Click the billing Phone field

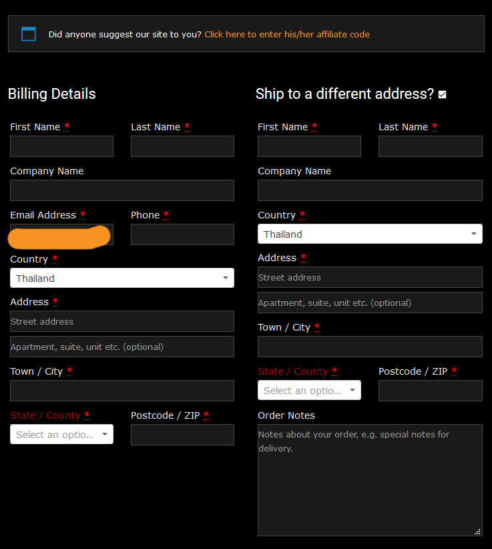tap(182, 234)
